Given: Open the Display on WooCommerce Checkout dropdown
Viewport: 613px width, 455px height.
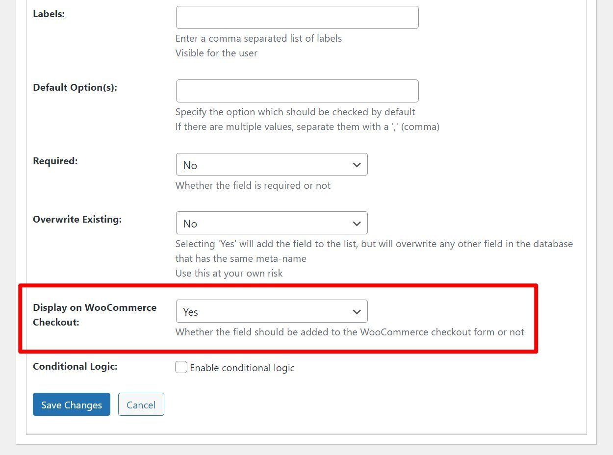Looking at the screenshot, I should click(272, 311).
